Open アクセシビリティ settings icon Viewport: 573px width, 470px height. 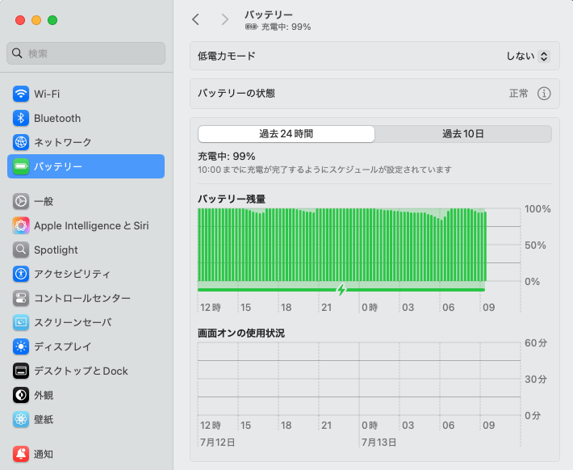(x=21, y=275)
